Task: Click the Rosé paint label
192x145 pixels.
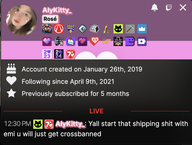Action: [x=50, y=19]
